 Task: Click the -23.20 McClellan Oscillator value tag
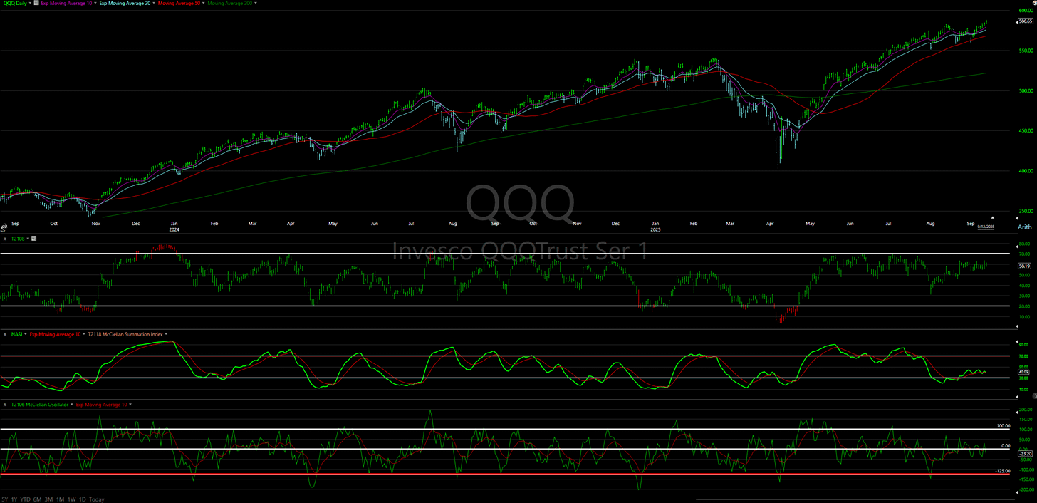click(1026, 453)
